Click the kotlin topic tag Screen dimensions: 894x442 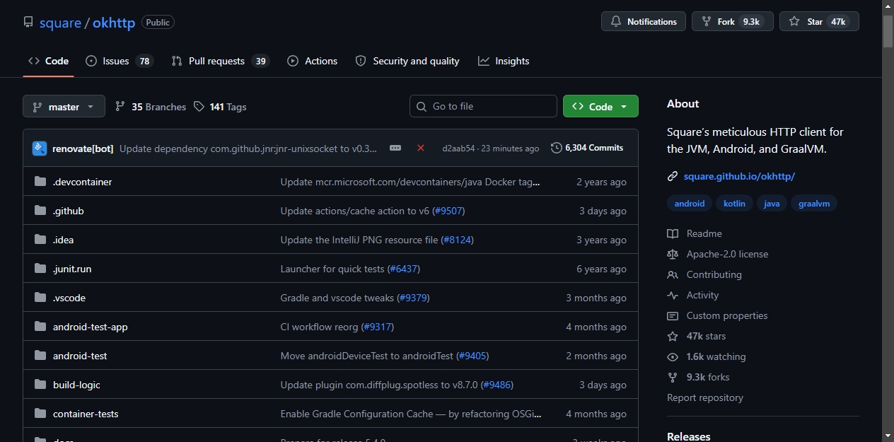[734, 204]
